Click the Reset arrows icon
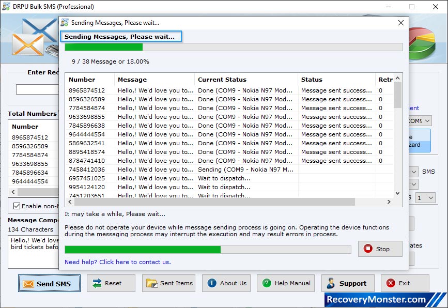The height and width of the screenshot is (308, 448). pyautogui.click(x=98, y=283)
